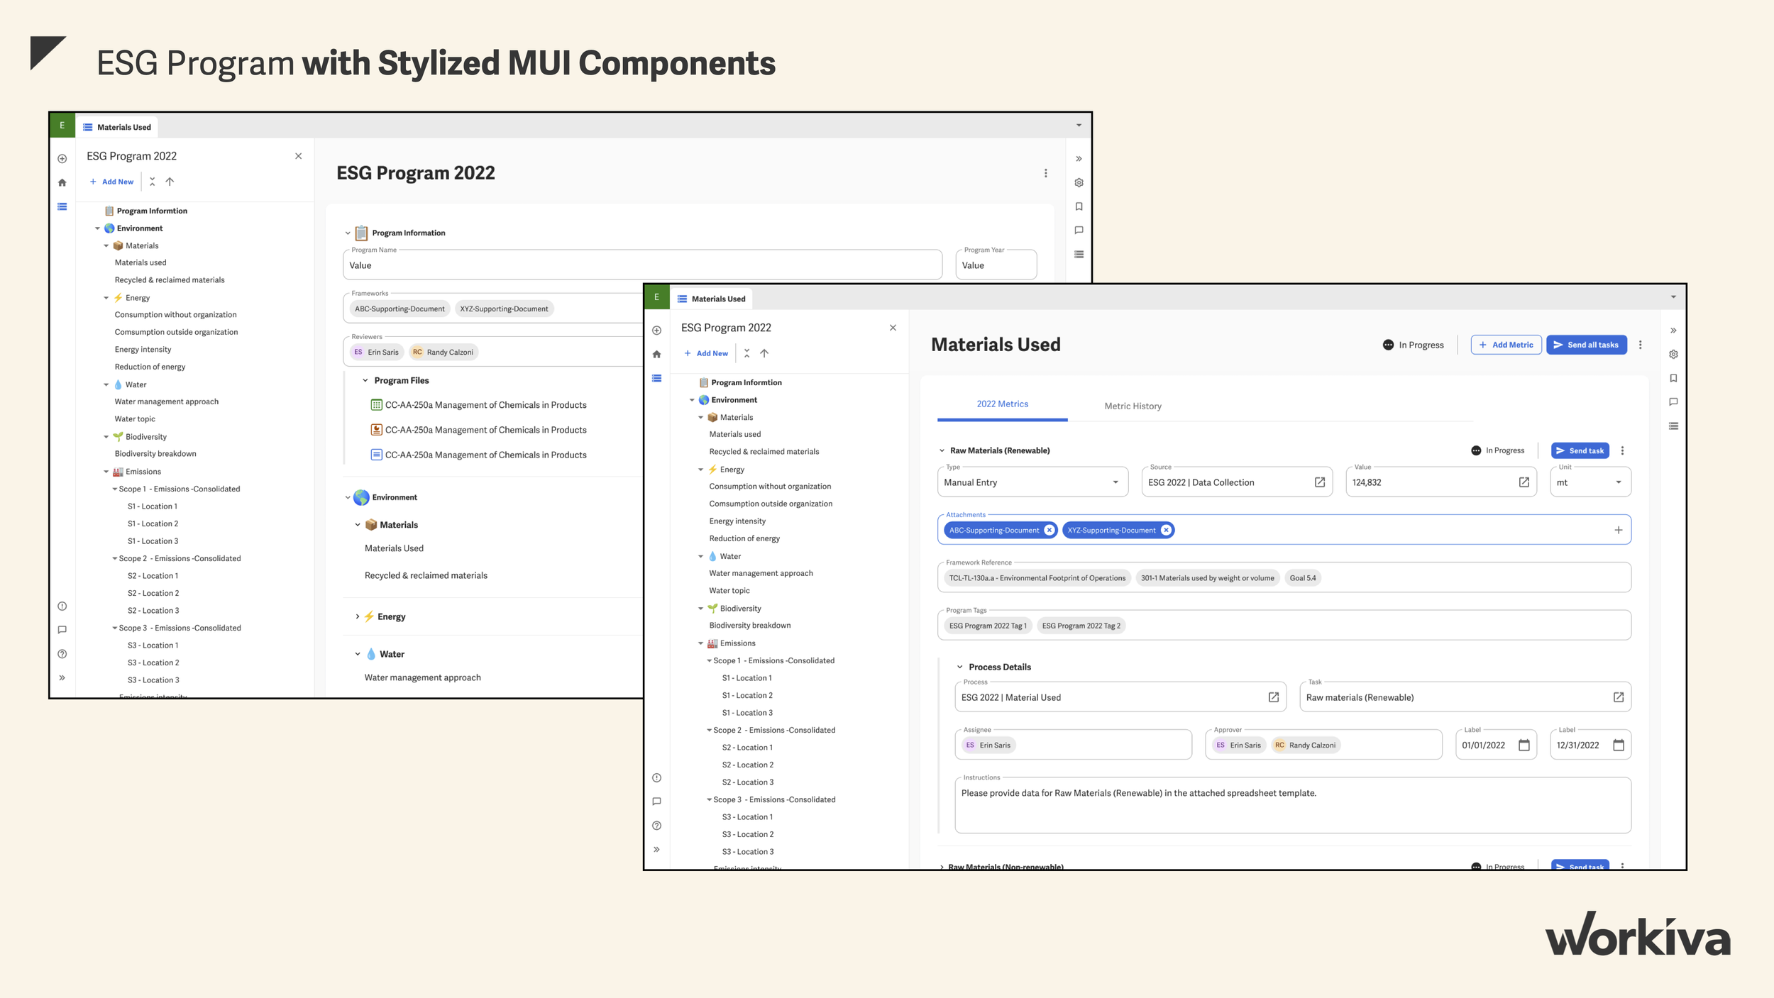Click Program Year field in back window
Screen dimensions: 1774x998
(x=996, y=265)
